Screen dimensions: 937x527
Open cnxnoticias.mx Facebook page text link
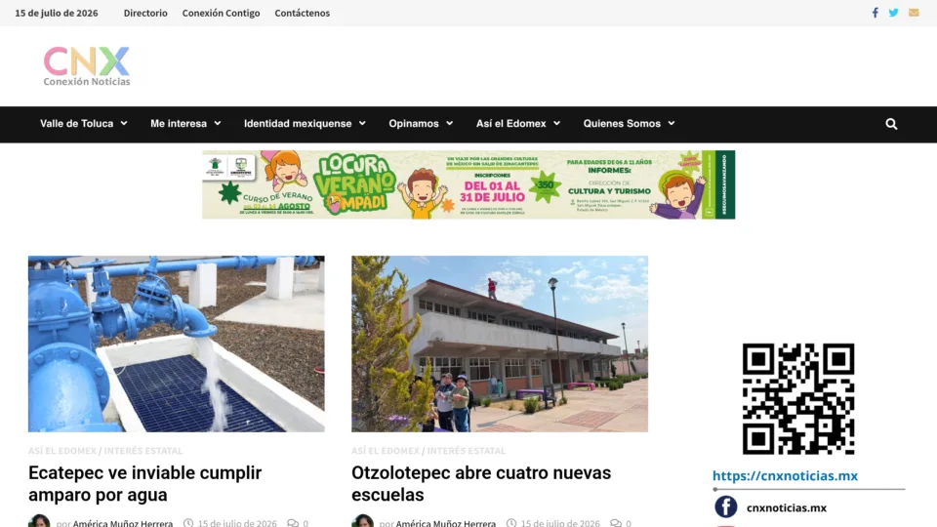[x=787, y=507]
